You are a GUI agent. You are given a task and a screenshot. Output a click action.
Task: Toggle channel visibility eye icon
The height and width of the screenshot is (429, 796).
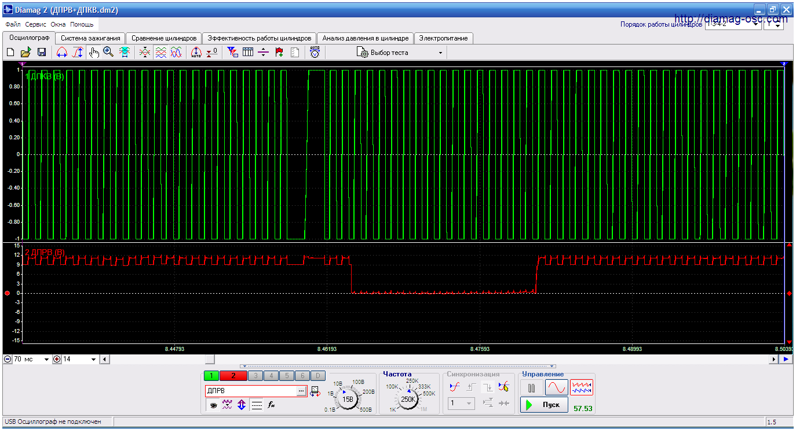[x=213, y=405]
